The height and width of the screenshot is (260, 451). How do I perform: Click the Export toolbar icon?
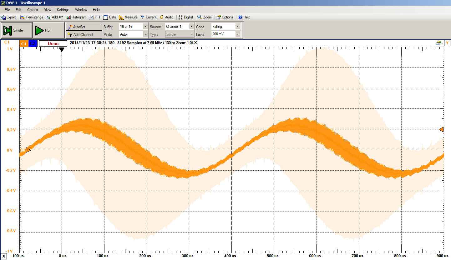coord(8,17)
